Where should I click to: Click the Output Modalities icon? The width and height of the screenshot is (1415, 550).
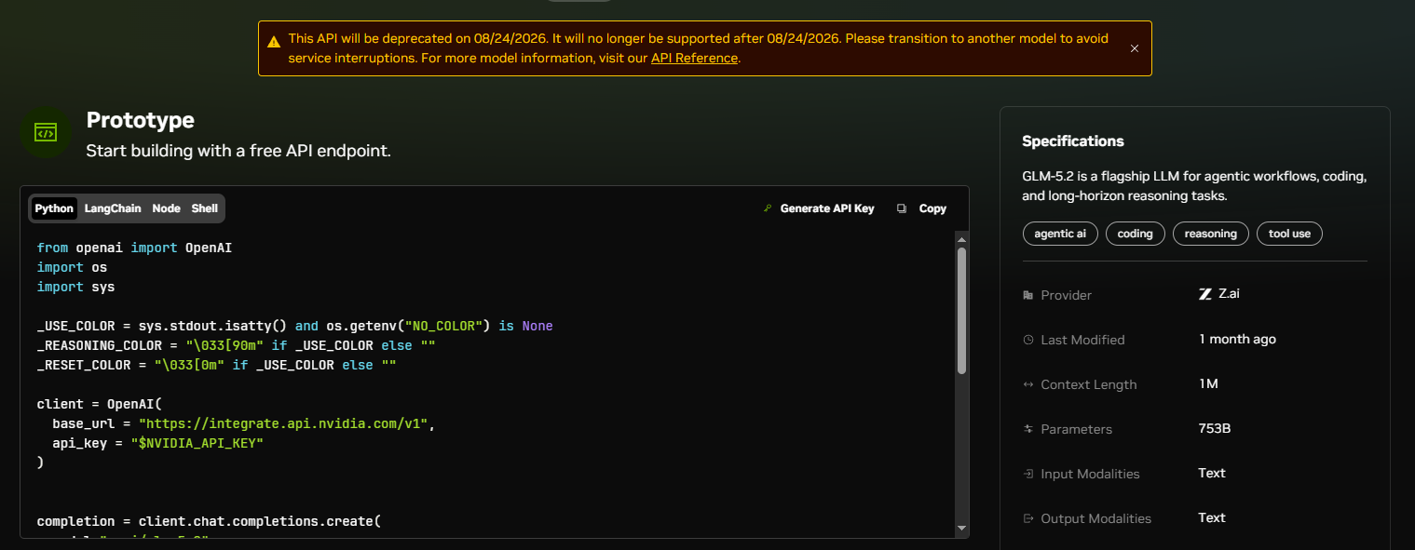[1028, 518]
